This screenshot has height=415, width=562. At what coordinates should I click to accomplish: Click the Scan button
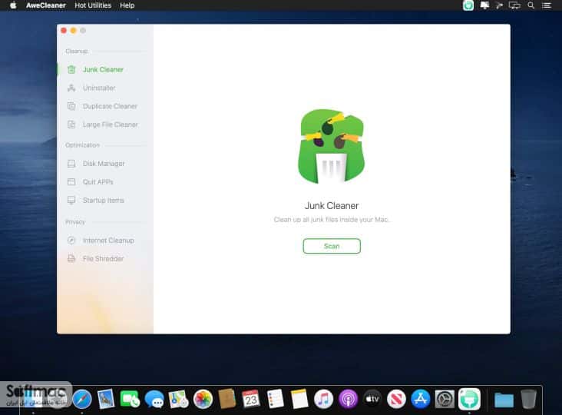click(x=332, y=246)
